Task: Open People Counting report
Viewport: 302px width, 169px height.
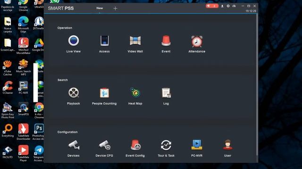Action: tap(104, 96)
